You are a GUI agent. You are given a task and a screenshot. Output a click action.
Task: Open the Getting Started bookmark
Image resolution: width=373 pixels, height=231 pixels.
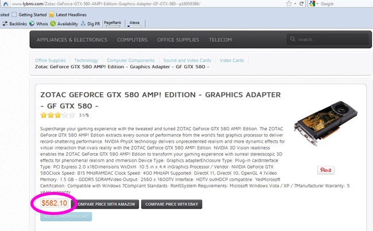click(x=29, y=15)
